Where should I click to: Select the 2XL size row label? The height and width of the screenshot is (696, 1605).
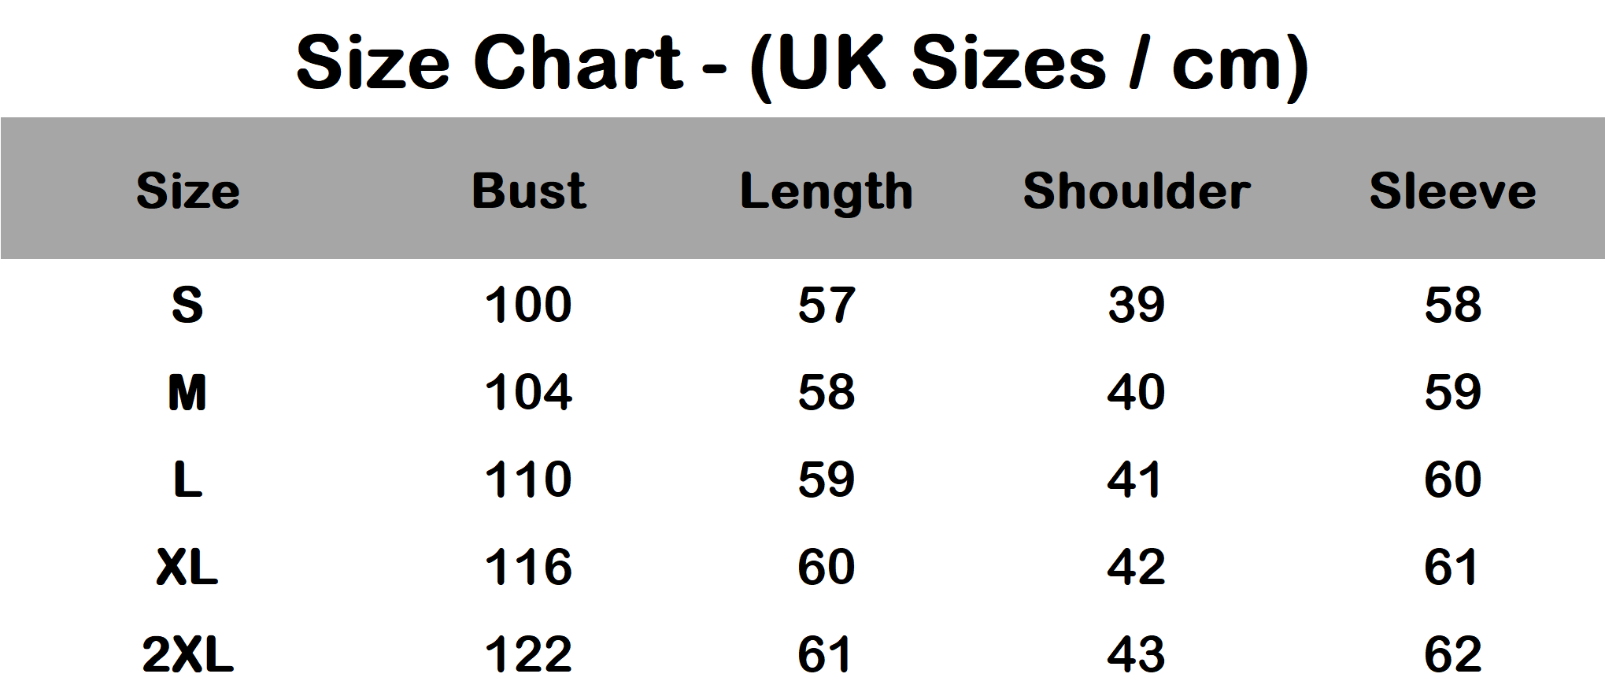(x=187, y=654)
